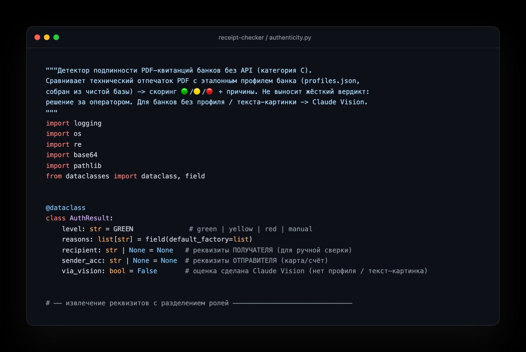Click the "@dataclass" decorator

(x=66, y=208)
